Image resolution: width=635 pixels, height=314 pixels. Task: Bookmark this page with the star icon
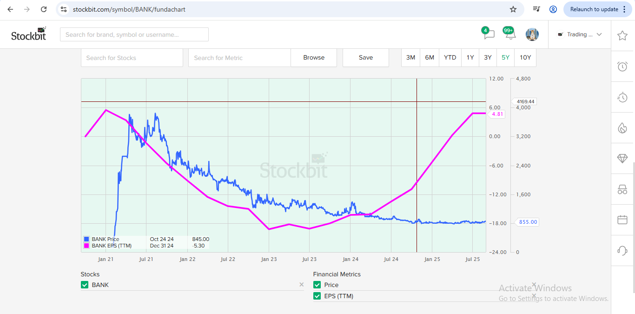pyautogui.click(x=513, y=9)
